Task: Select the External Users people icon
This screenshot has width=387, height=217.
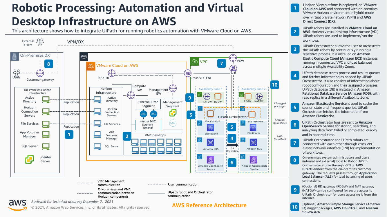Action: tap(40, 43)
